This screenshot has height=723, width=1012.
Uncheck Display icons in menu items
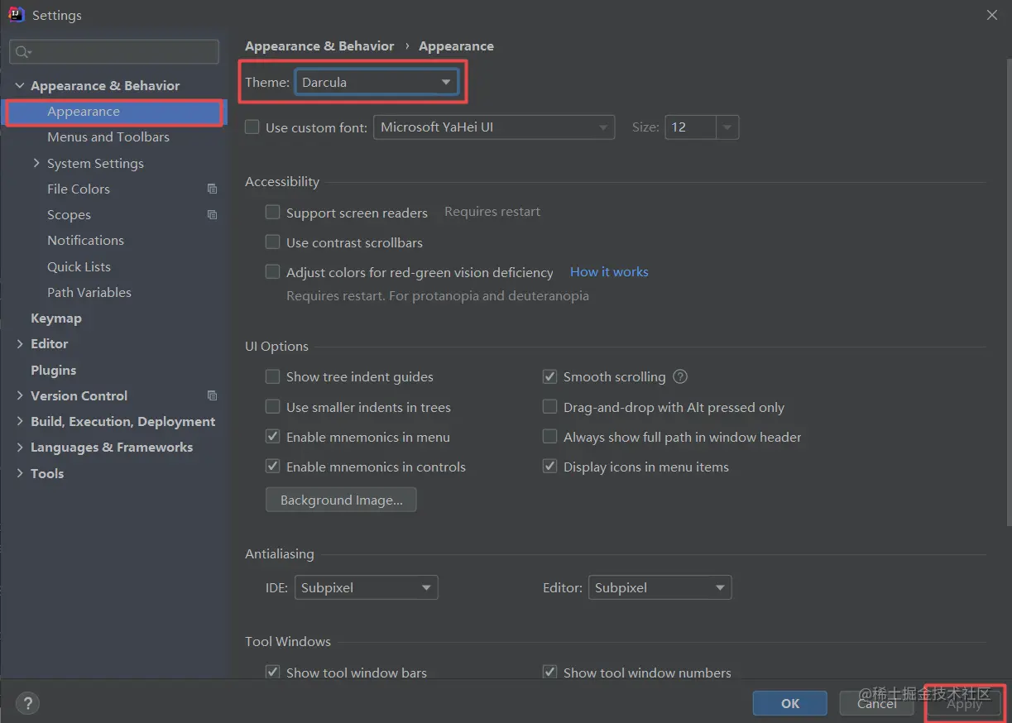(549, 466)
